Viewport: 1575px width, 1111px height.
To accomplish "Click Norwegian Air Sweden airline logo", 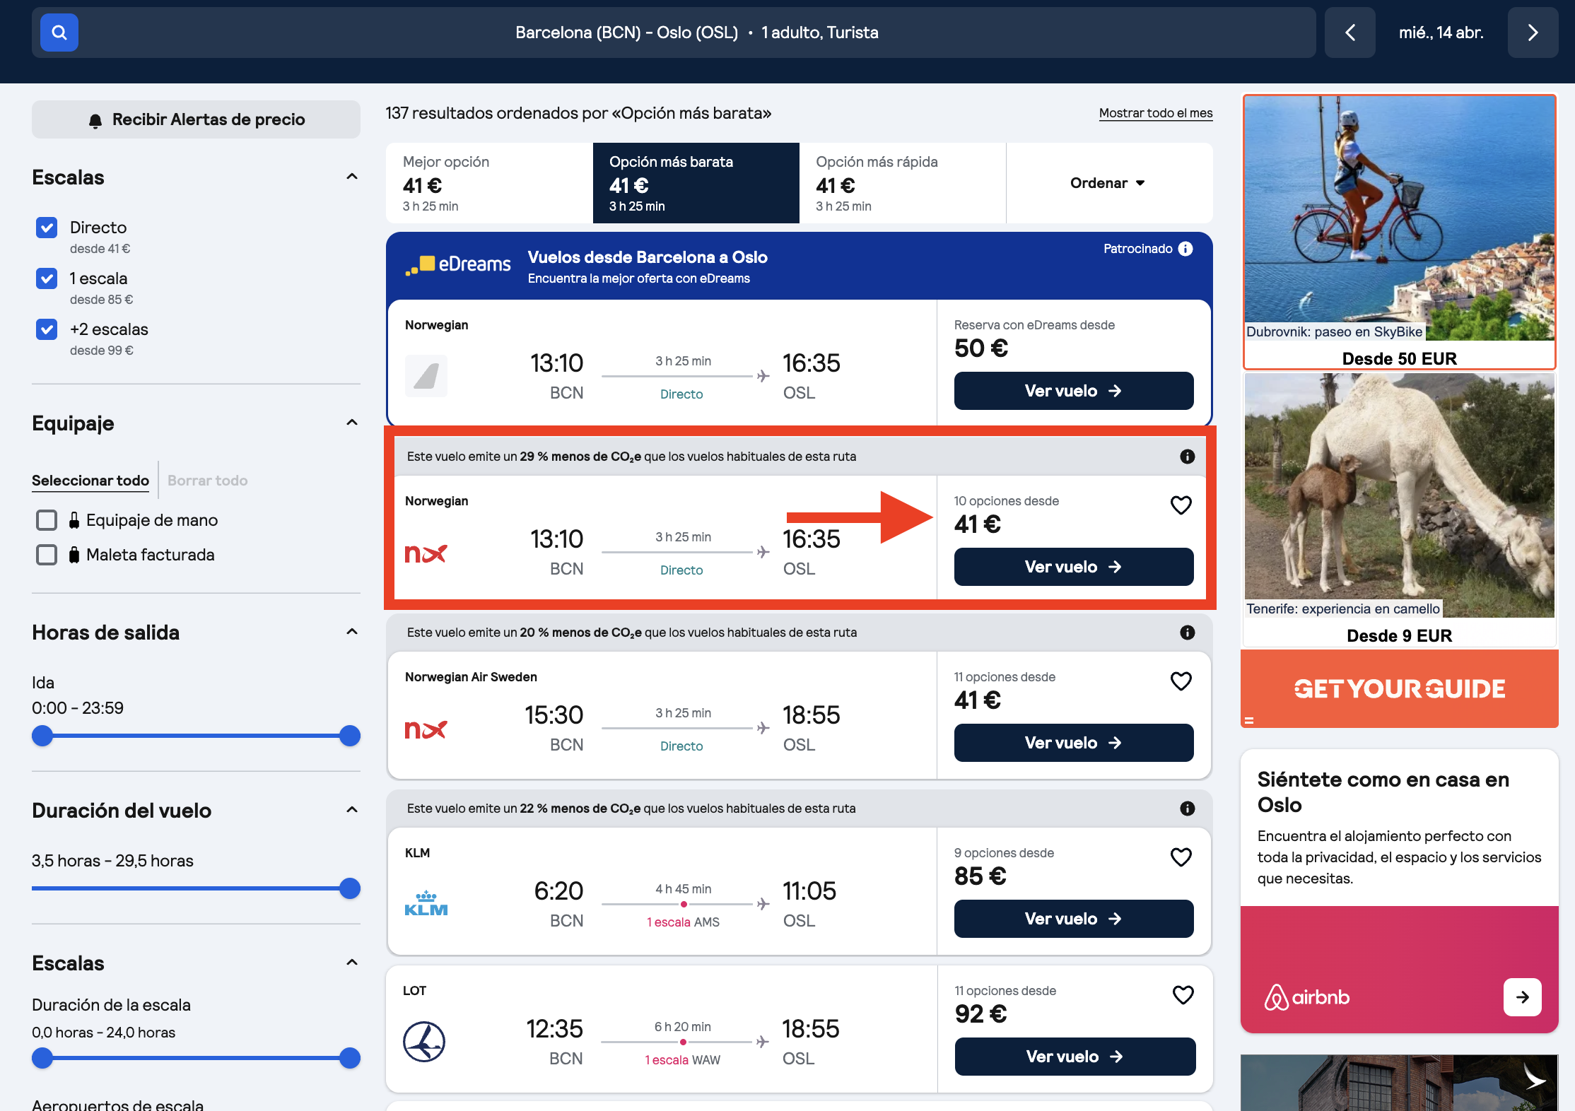I will [x=426, y=729].
